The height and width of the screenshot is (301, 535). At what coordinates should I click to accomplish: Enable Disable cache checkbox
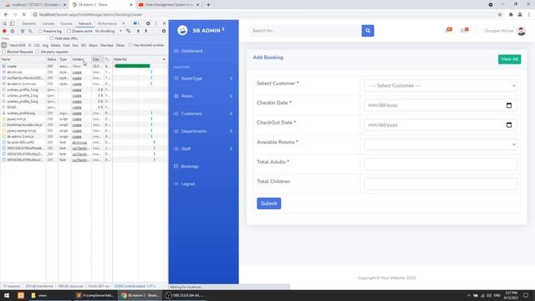point(69,31)
